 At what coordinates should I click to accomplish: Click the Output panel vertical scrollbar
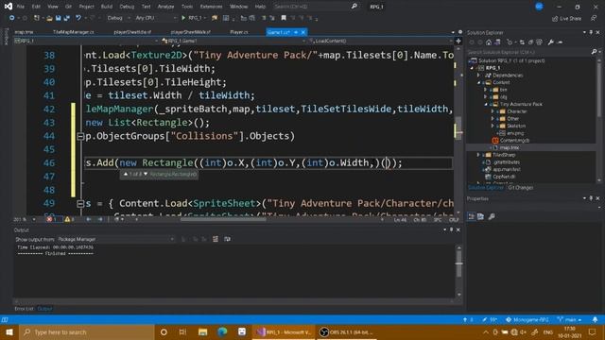(458, 271)
